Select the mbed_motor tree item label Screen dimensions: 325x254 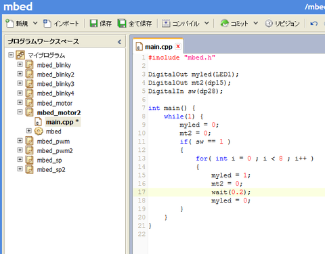point(55,103)
